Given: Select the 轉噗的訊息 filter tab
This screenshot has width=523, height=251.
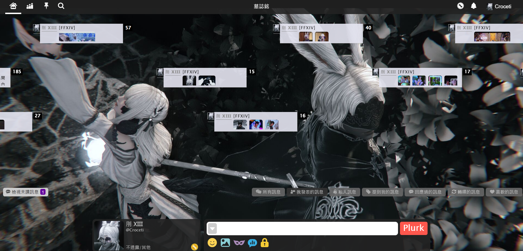Looking at the screenshot, I should (466, 192).
